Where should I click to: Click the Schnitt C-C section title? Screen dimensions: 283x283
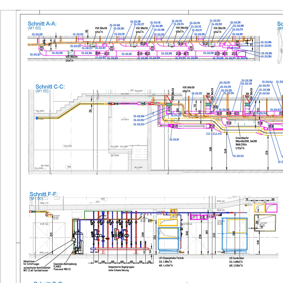[50, 87]
